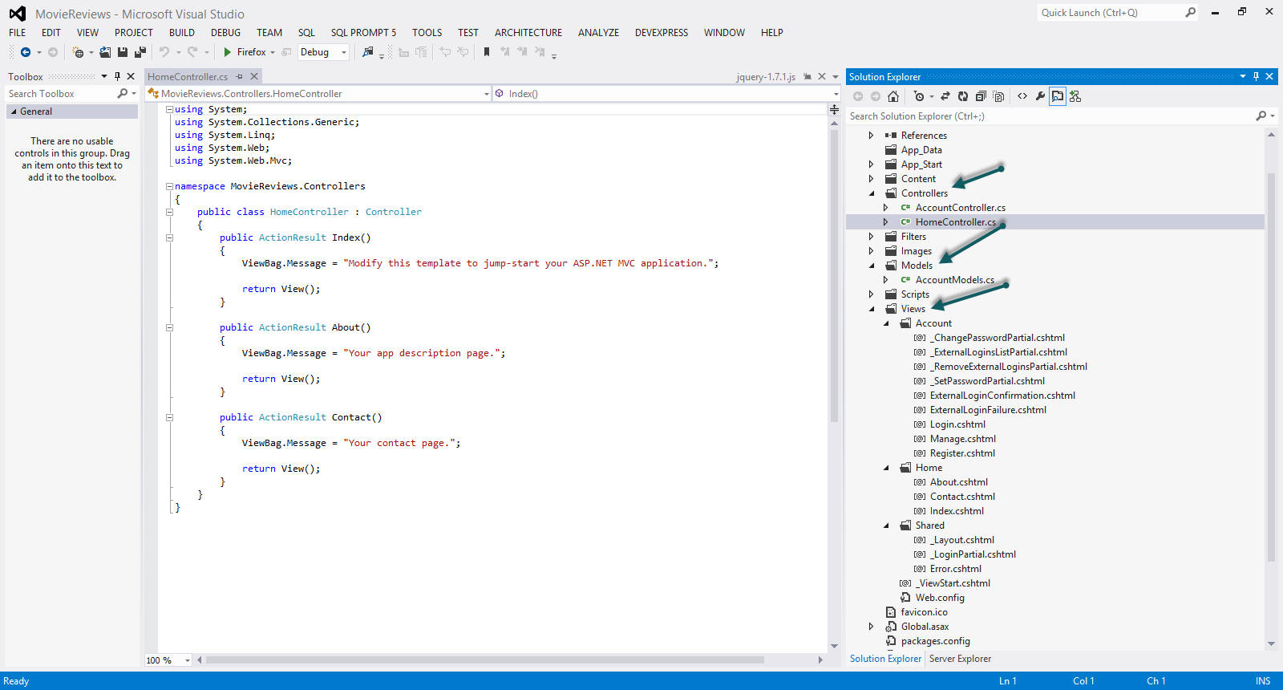
Task: Open the ARCHITECTURE menu
Action: click(x=528, y=33)
